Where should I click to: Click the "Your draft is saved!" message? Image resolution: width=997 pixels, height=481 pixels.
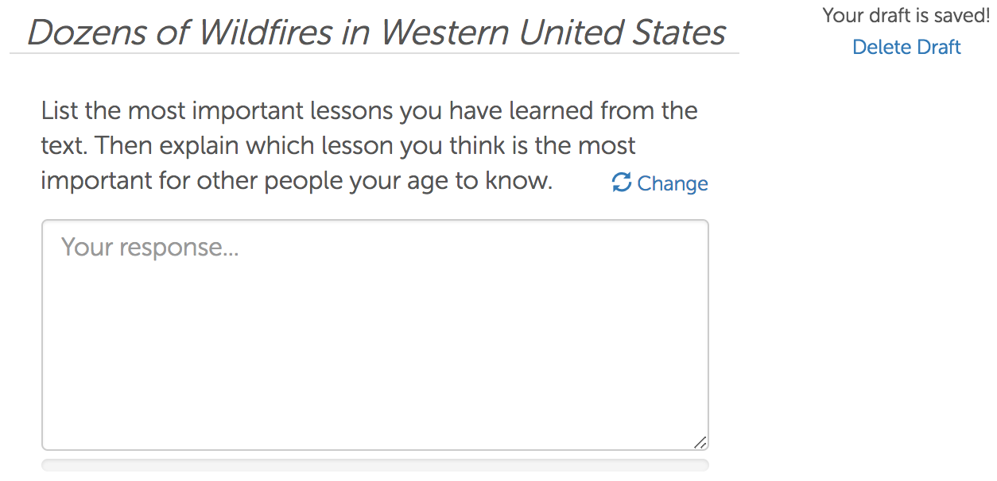point(906,15)
